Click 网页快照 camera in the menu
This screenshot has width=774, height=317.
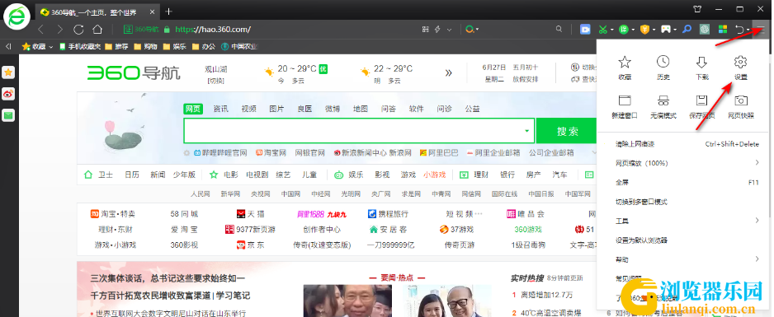point(741,107)
